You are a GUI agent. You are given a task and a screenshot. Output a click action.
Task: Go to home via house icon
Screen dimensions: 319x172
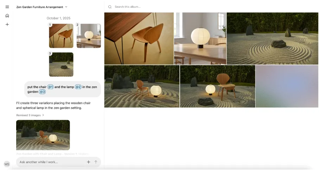7,15
